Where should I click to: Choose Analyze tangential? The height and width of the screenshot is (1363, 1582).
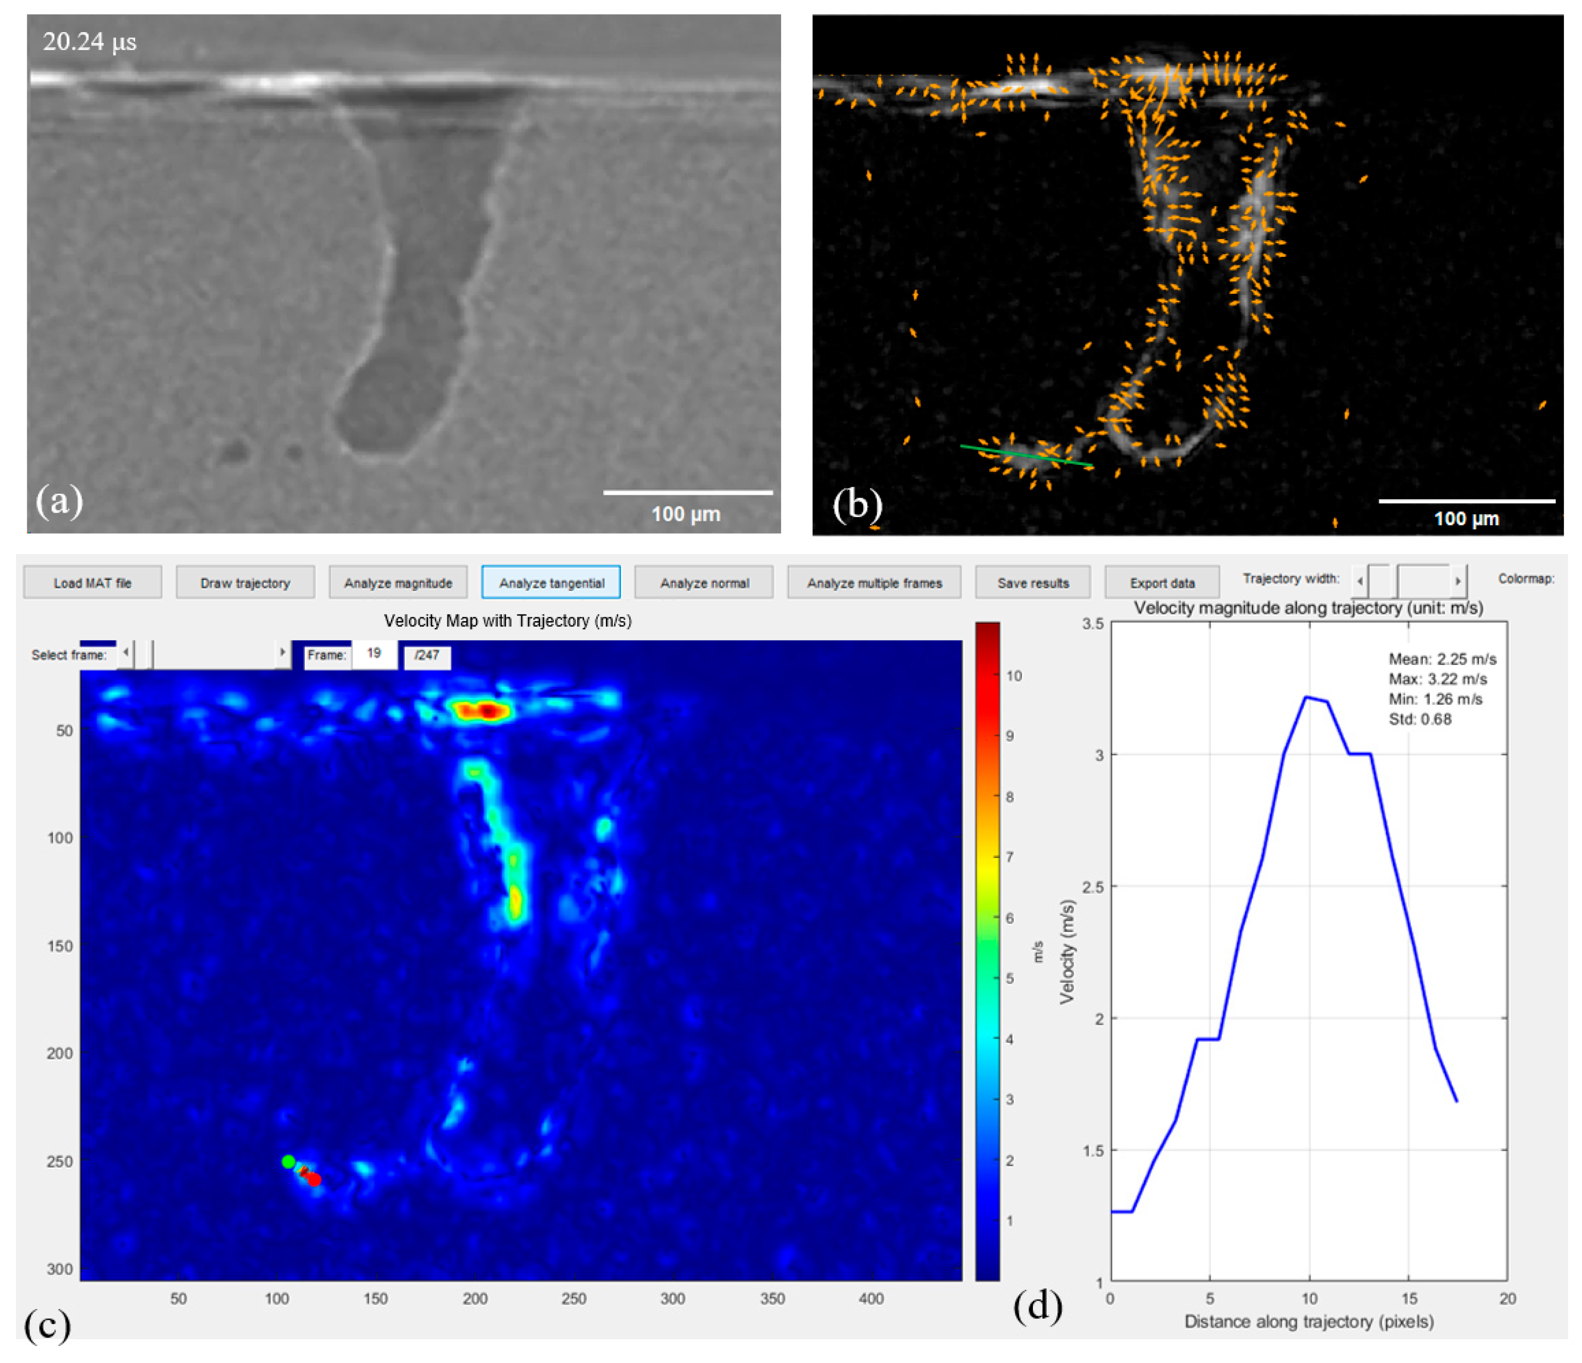551,583
